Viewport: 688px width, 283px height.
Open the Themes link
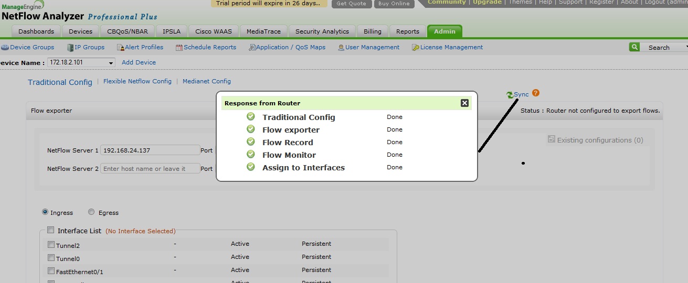coord(520,2)
